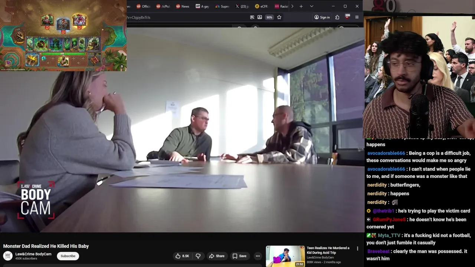Click the install/download icon in the address bar

[260, 17]
